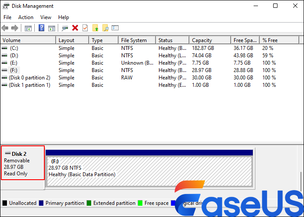Click the Back arrow in toolbar
304x217 pixels.
point(5,28)
